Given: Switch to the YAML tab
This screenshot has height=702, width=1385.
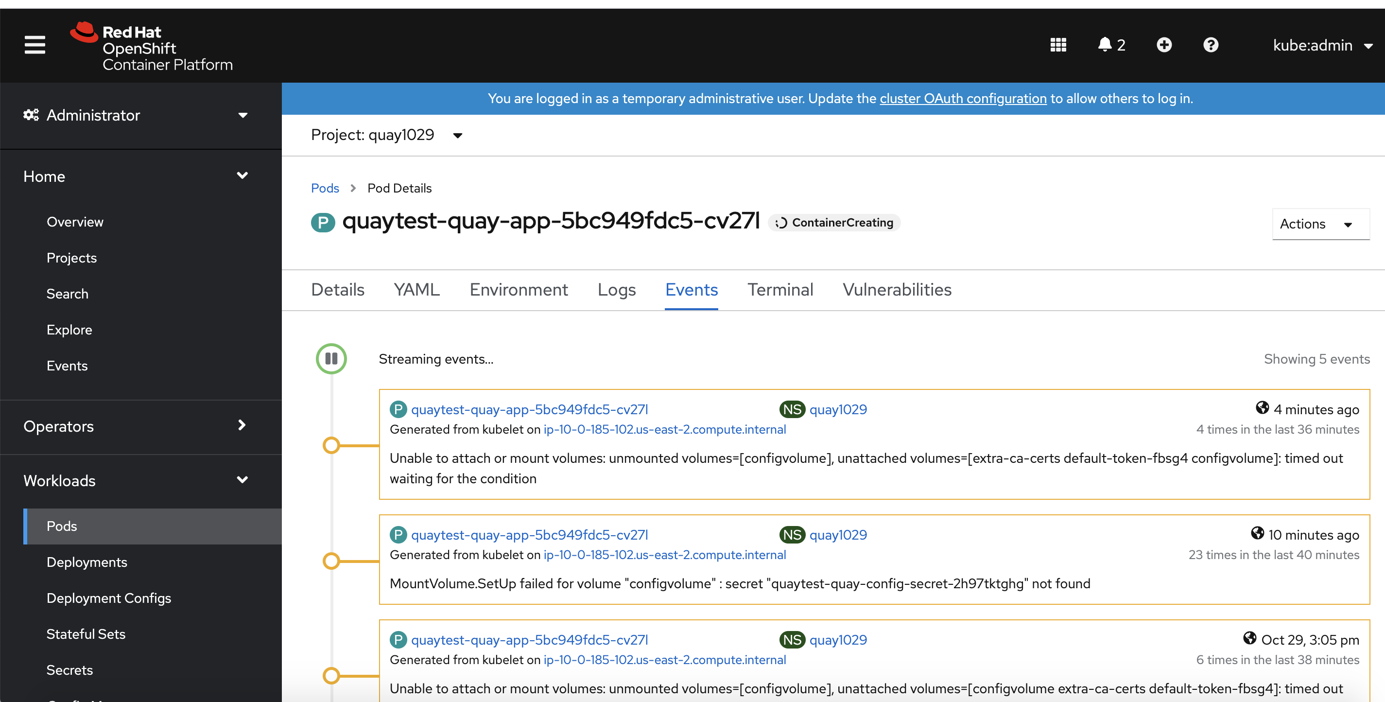Looking at the screenshot, I should point(416,289).
